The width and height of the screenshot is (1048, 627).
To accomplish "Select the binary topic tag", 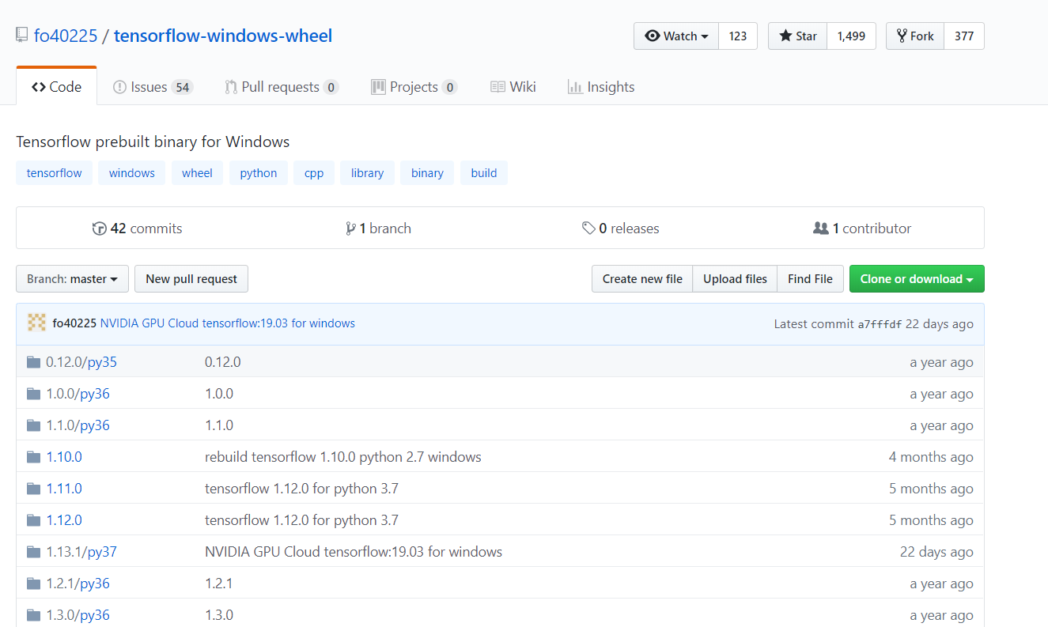I will tap(427, 173).
